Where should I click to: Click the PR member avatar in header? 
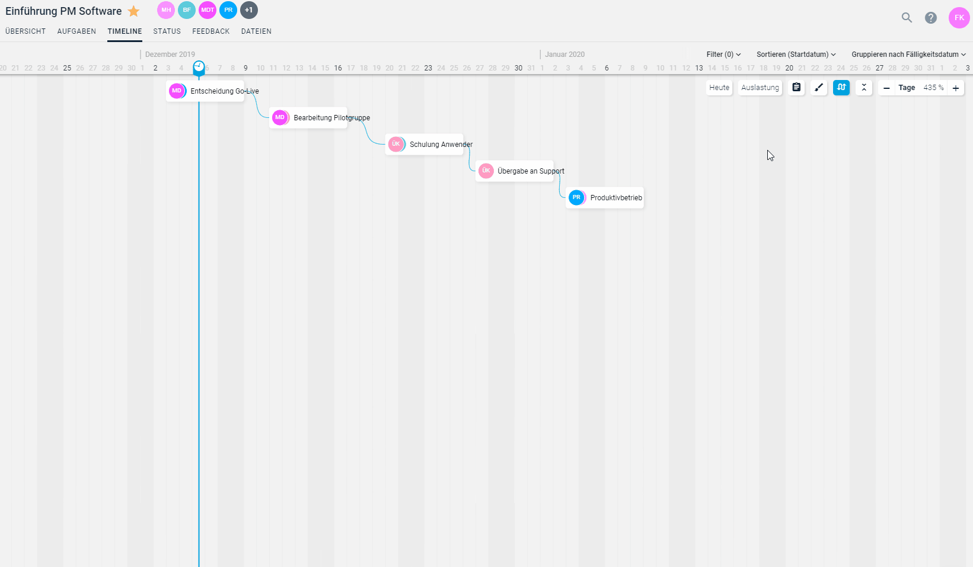click(228, 10)
